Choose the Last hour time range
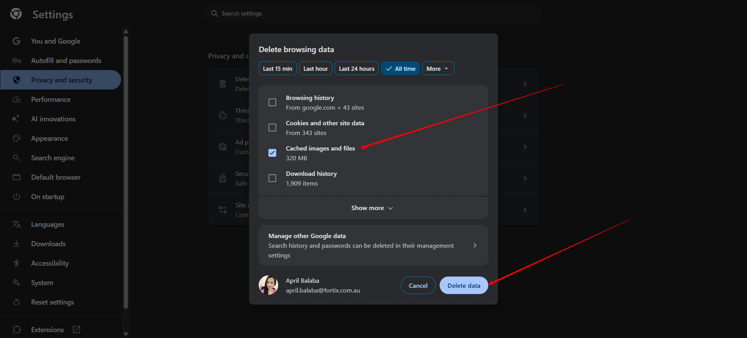This screenshot has width=747, height=338. tap(316, 68)
